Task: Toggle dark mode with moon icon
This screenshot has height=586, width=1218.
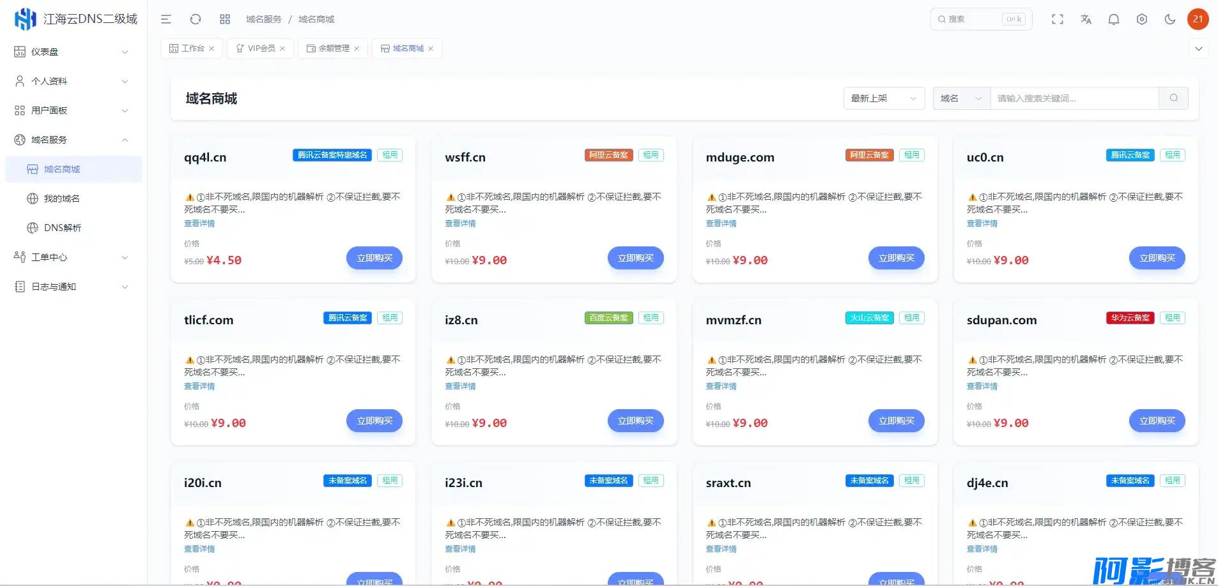Action: pos(1170,19)
